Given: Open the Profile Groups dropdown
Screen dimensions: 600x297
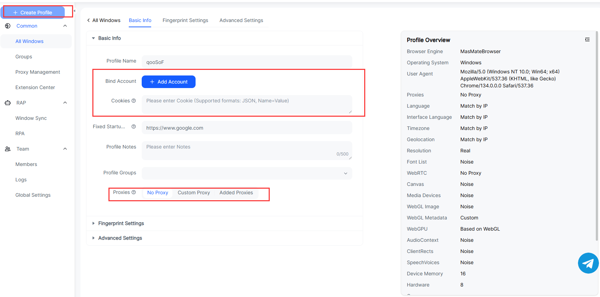Looking at the screenshot, I should click(x=247, y=173).
